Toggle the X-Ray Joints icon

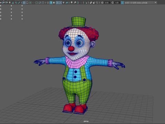tap(97, 3)
